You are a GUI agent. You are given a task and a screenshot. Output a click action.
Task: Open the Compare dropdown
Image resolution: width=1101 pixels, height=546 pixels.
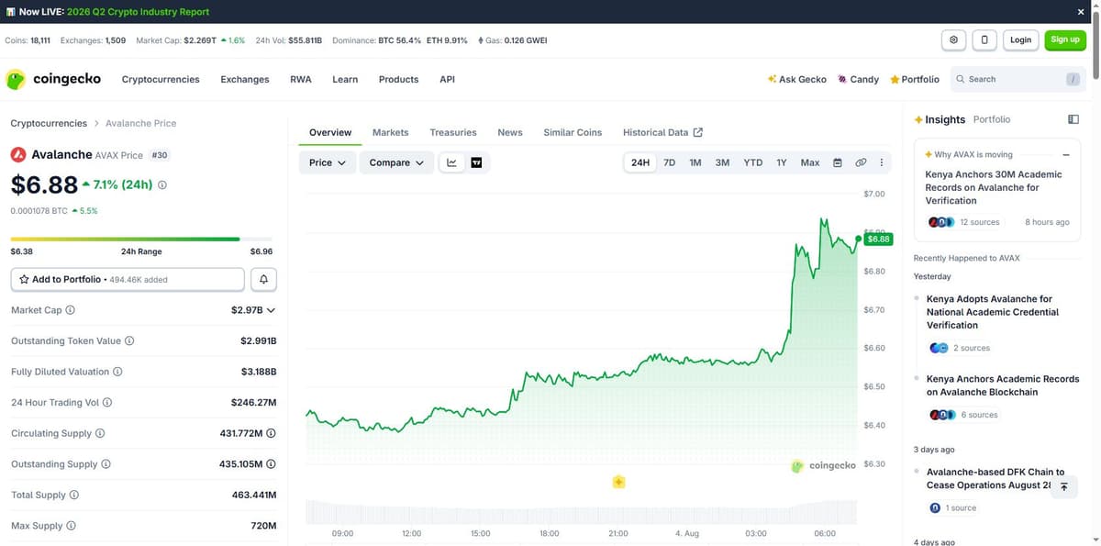pyautogui.click(x=396, y=162)
